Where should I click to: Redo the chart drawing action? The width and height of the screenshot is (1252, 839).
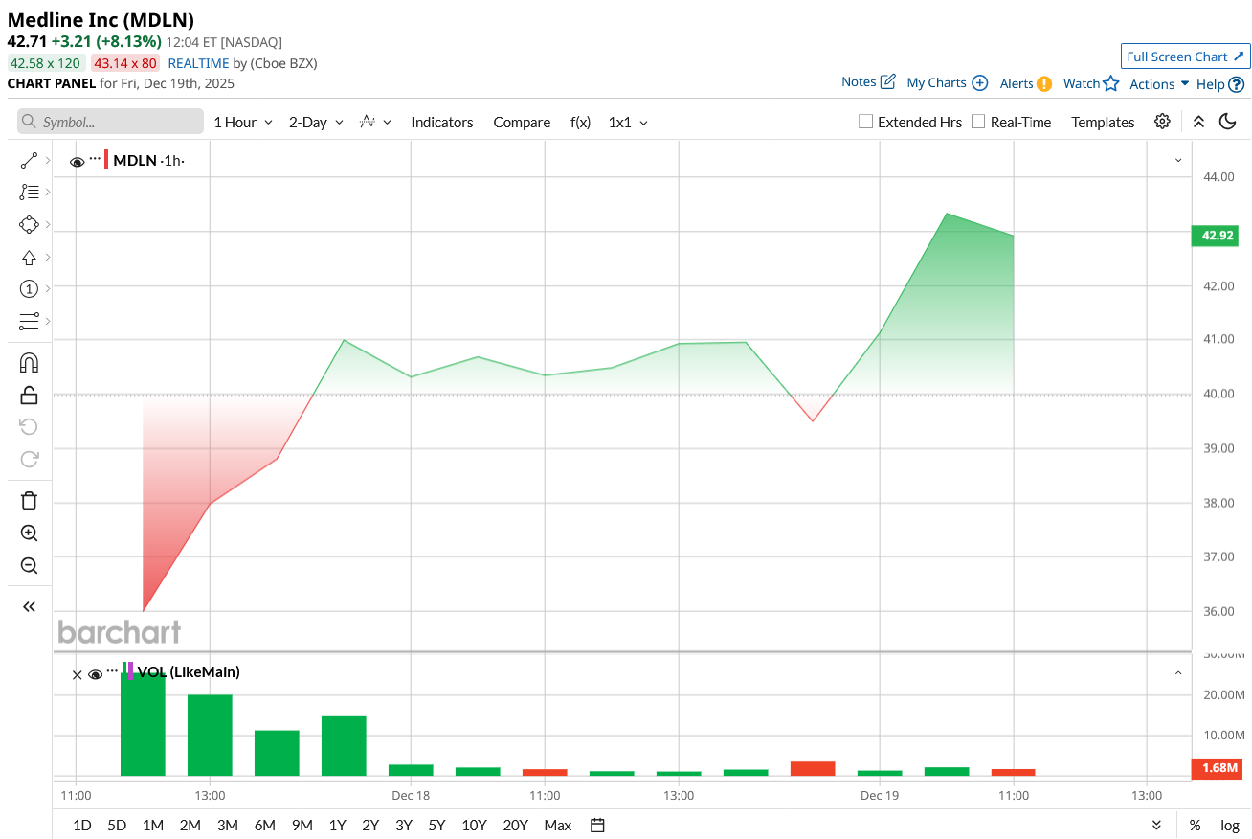point(29,459)
